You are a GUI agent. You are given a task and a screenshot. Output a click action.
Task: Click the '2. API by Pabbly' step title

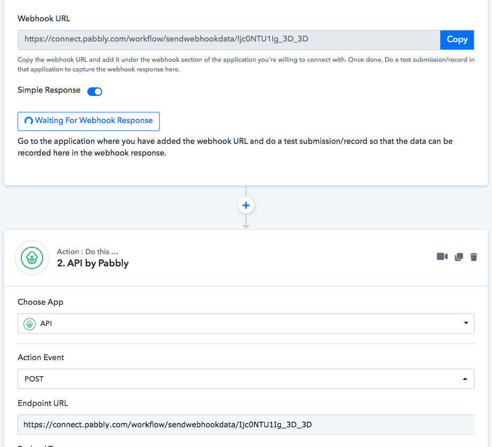[93, 263]
